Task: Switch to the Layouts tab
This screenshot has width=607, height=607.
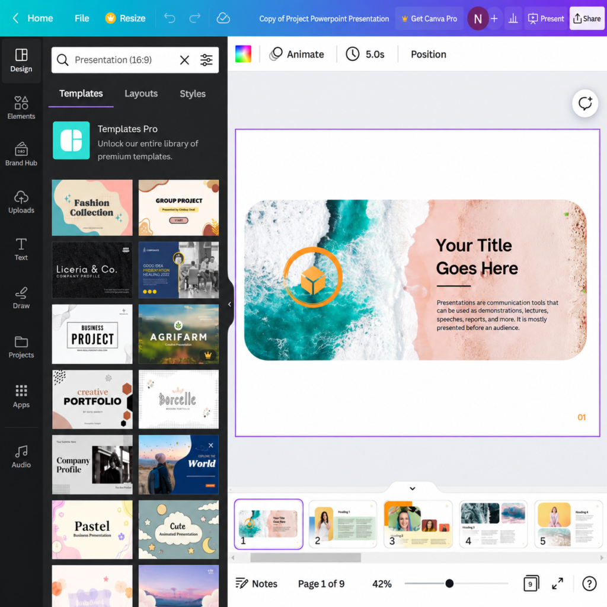Action: click(141, 94)
